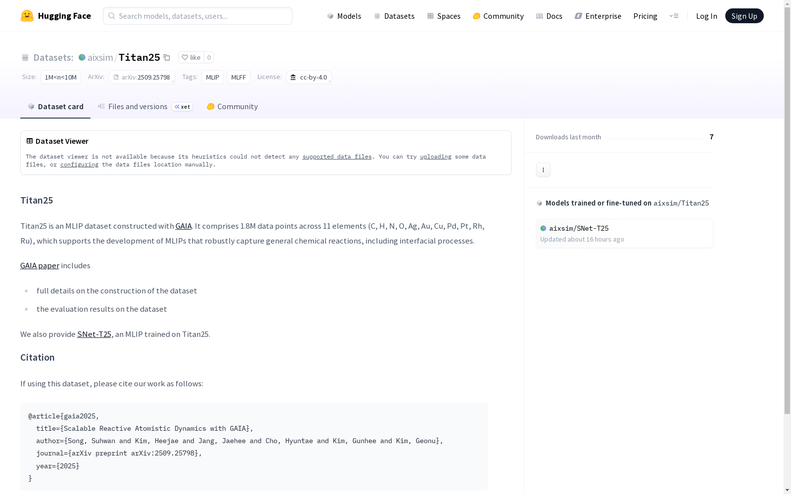791x494 pixels.
Task: Click the Datasets: breadcrumb label
Action: point(53,57)
